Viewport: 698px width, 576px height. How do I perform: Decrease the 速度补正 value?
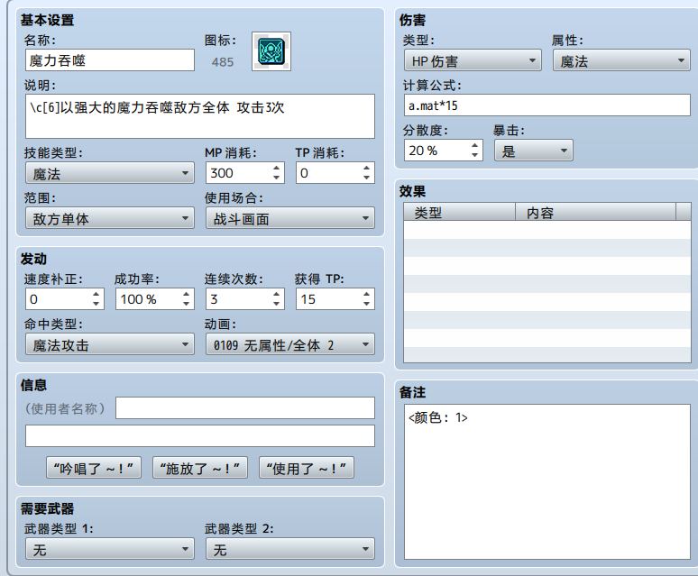[96, 305]
